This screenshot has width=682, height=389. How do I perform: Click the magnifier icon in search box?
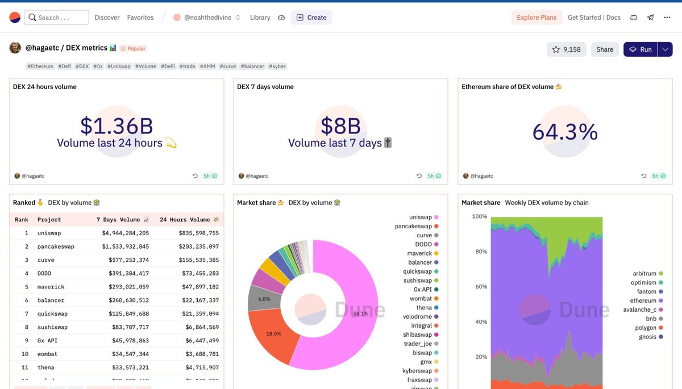(x=31, y=18)
